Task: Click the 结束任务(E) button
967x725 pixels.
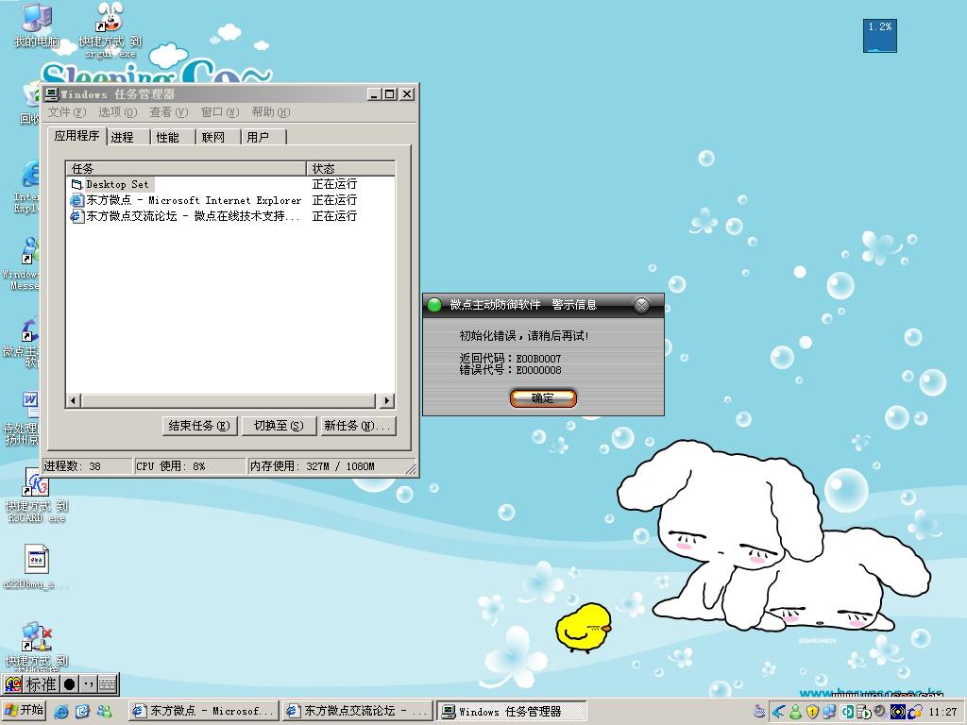Action: (200, 426)
